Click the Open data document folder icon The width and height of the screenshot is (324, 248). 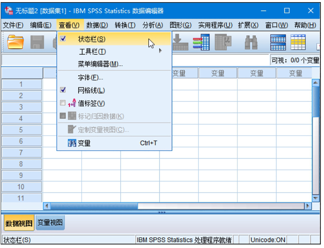coord(15,42)
